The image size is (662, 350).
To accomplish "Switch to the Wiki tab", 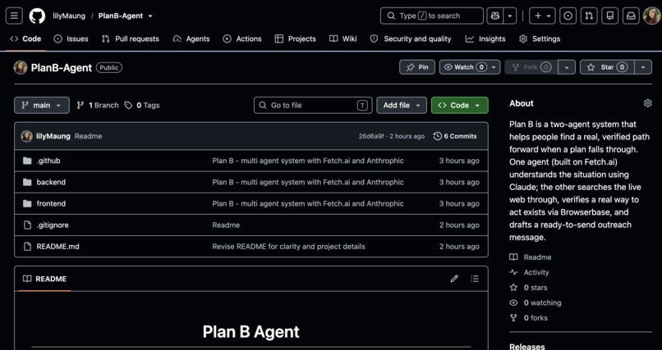I will [x=343, y=39].
